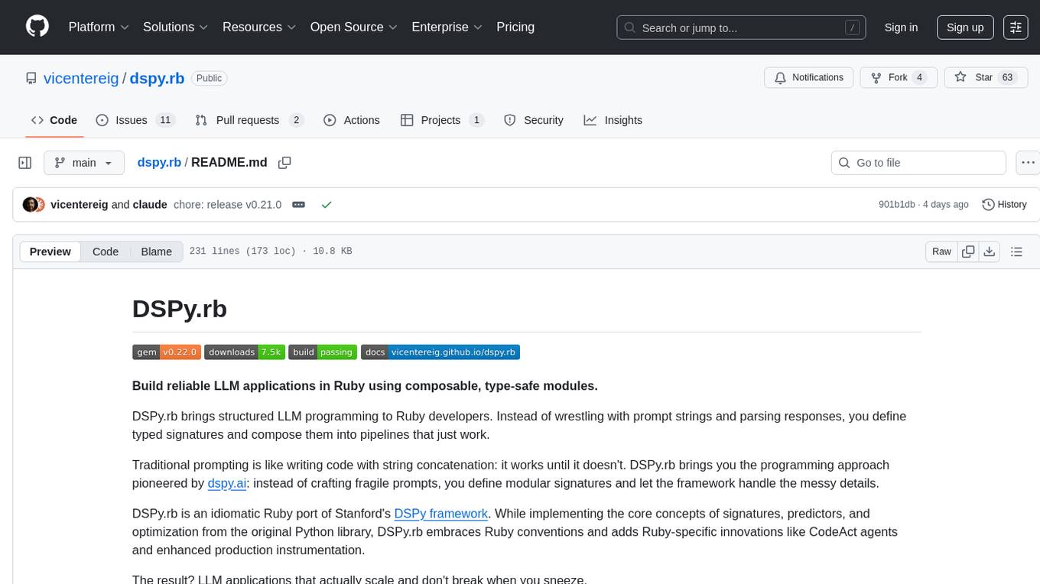Click the Sign up button

[965, 28]
